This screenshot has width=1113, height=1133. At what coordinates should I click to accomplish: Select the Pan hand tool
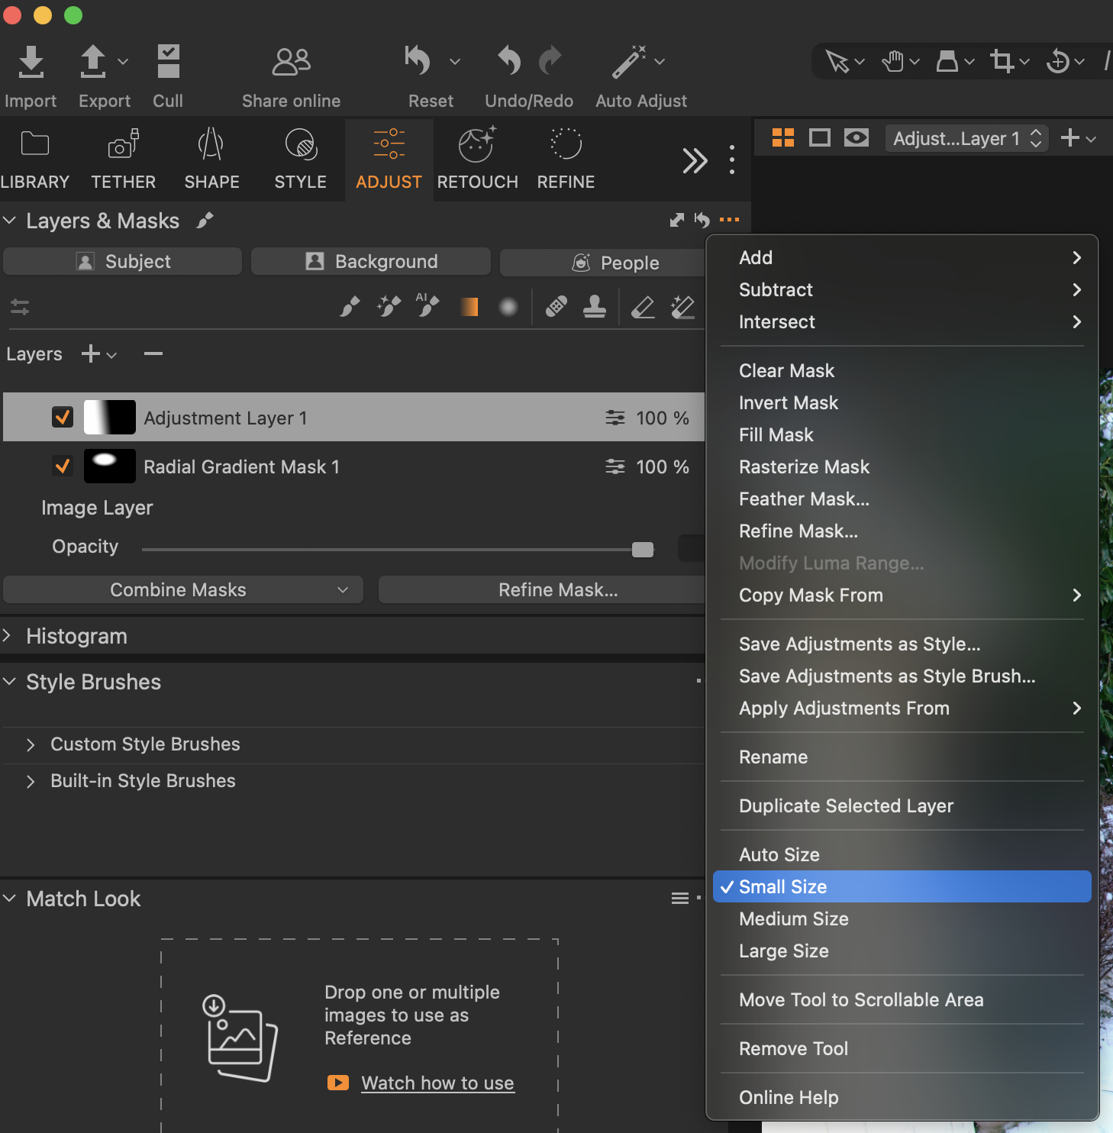click(x=892, y=60)
